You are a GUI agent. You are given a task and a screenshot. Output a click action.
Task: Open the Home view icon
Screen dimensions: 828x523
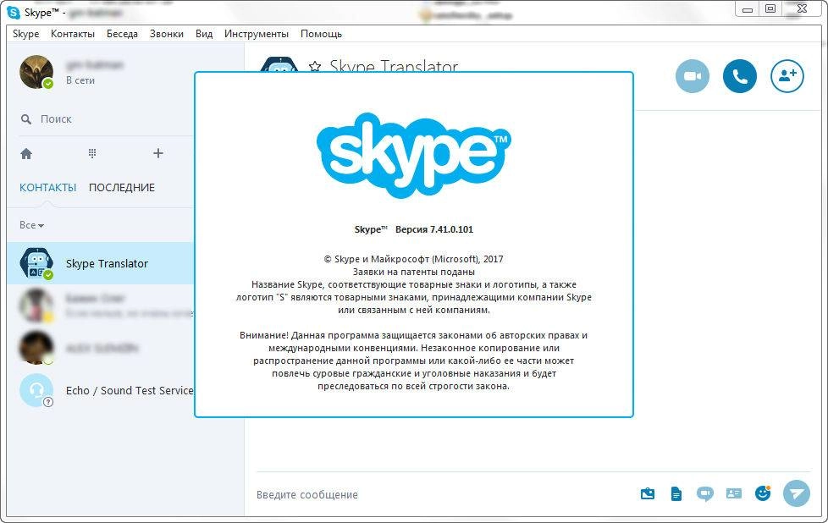tap(26, 153)
